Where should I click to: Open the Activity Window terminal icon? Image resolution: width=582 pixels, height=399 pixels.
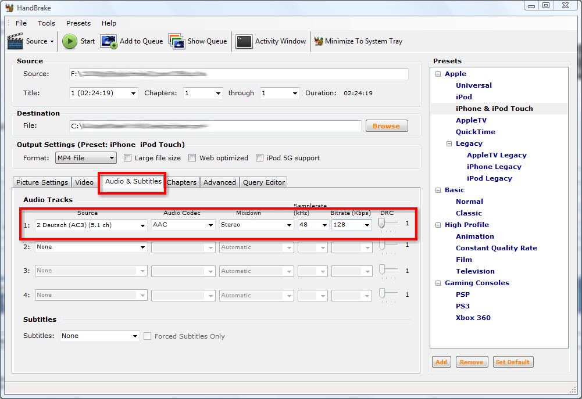point(244,42)
